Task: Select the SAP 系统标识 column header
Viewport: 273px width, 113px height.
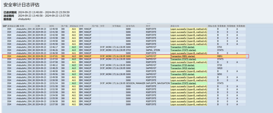Action: (x=9, y=26)
